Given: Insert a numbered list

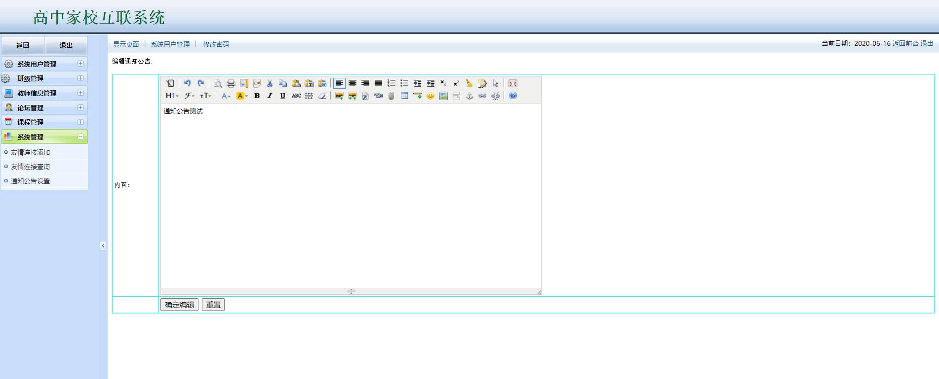Looking at the screenshot, I should [391, 83].
